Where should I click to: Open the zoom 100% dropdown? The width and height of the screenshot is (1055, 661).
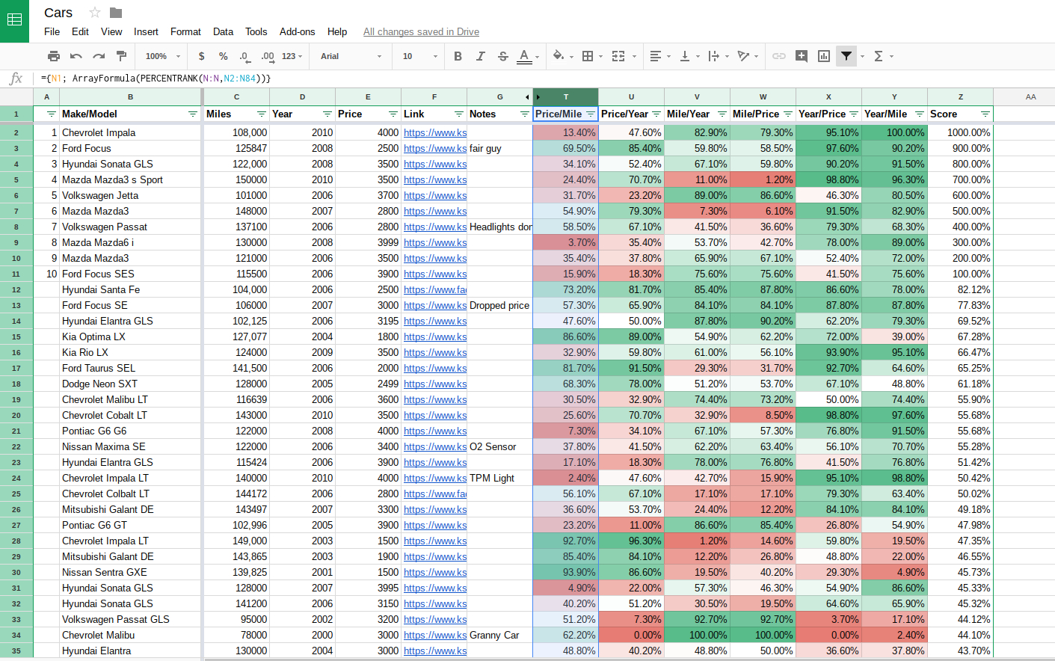click(x=163, y=56)
